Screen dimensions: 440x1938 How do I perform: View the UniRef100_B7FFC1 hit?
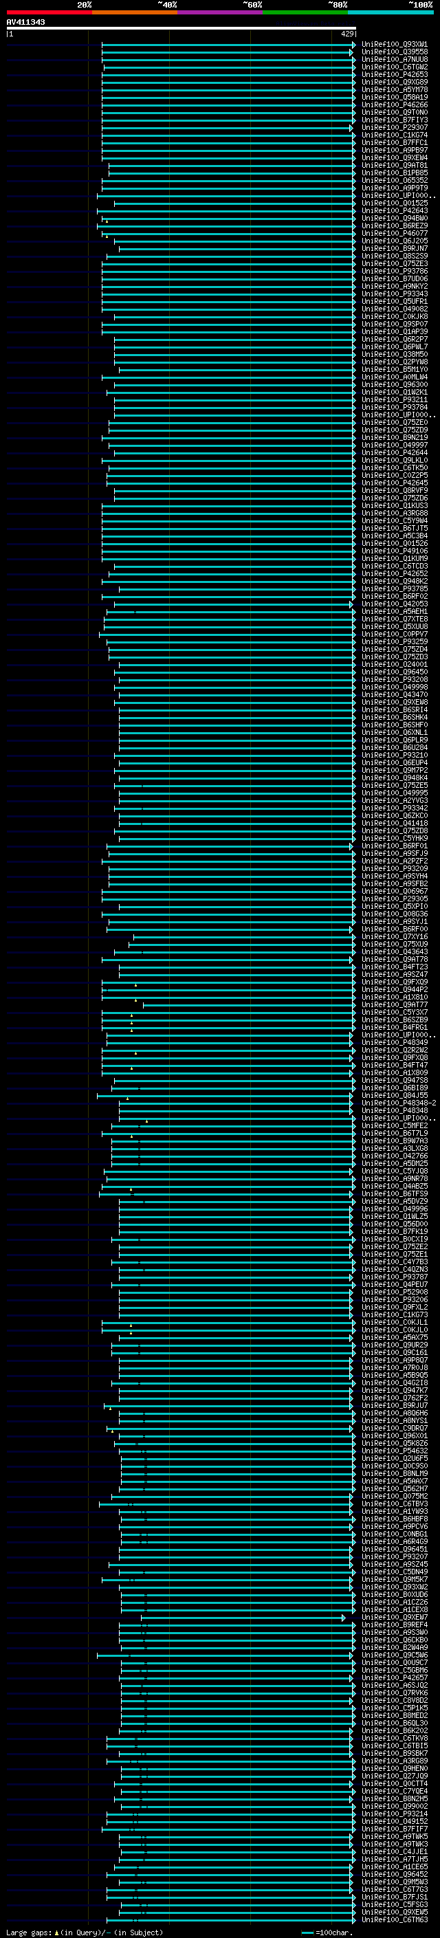pyautogui.click(x=395, y=143)
